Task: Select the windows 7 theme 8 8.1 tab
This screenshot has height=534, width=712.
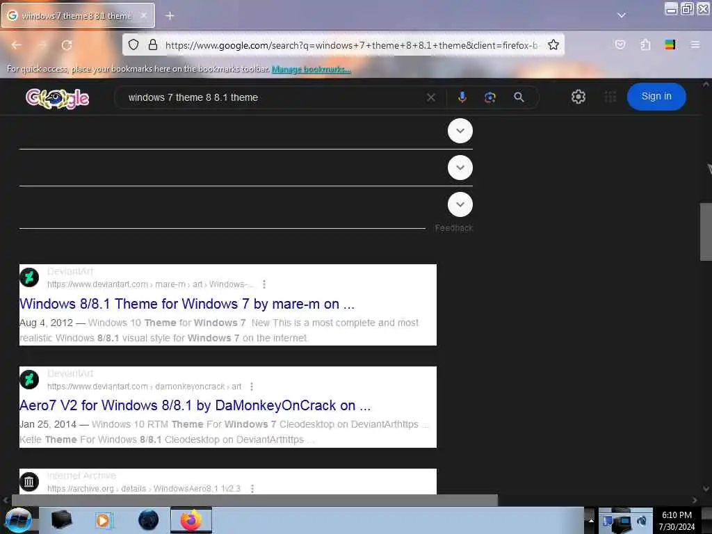Action: (x=78, y=15)
